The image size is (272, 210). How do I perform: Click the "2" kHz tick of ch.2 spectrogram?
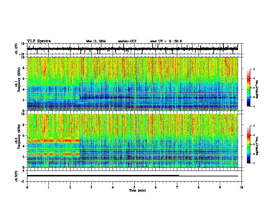(24, 157)
